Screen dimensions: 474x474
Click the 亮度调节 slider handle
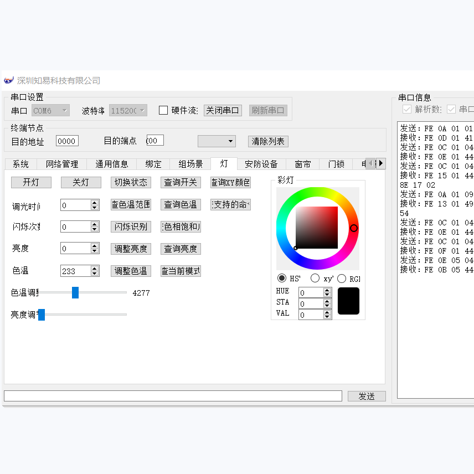(x=42, y=315)
